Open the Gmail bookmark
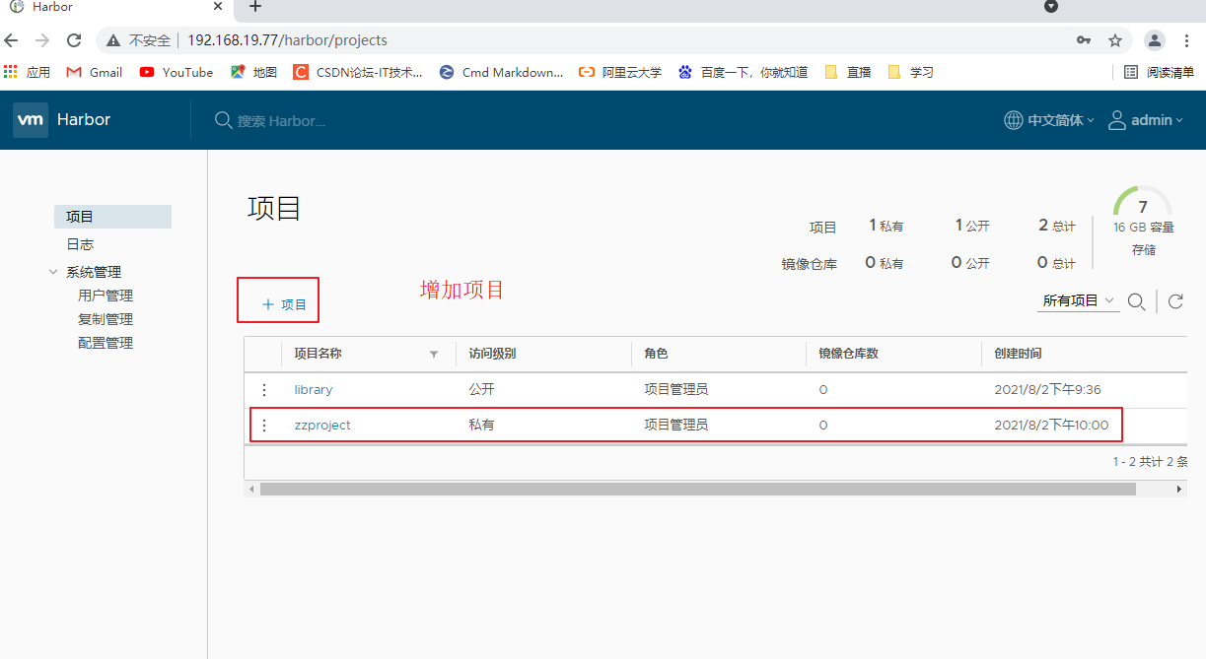 pos(95,72)
